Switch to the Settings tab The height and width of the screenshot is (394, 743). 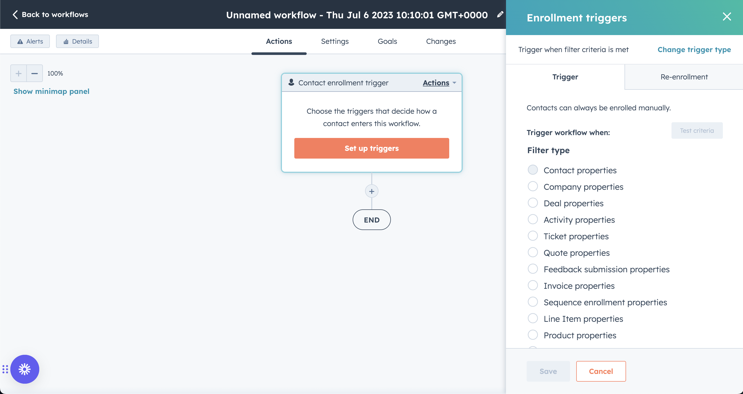pyautogui.click(x=335, y=41)
